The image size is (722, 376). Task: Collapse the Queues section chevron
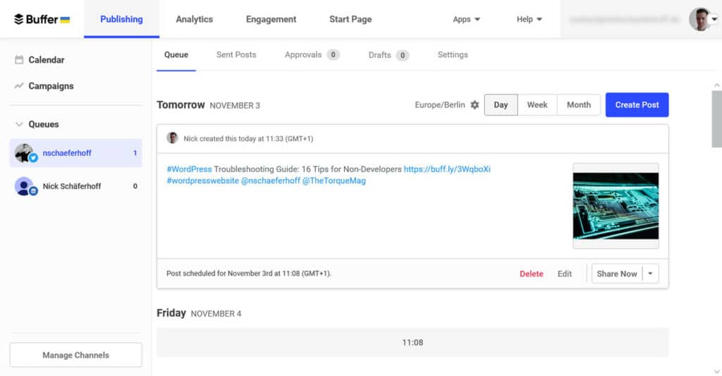pos(19,124)
